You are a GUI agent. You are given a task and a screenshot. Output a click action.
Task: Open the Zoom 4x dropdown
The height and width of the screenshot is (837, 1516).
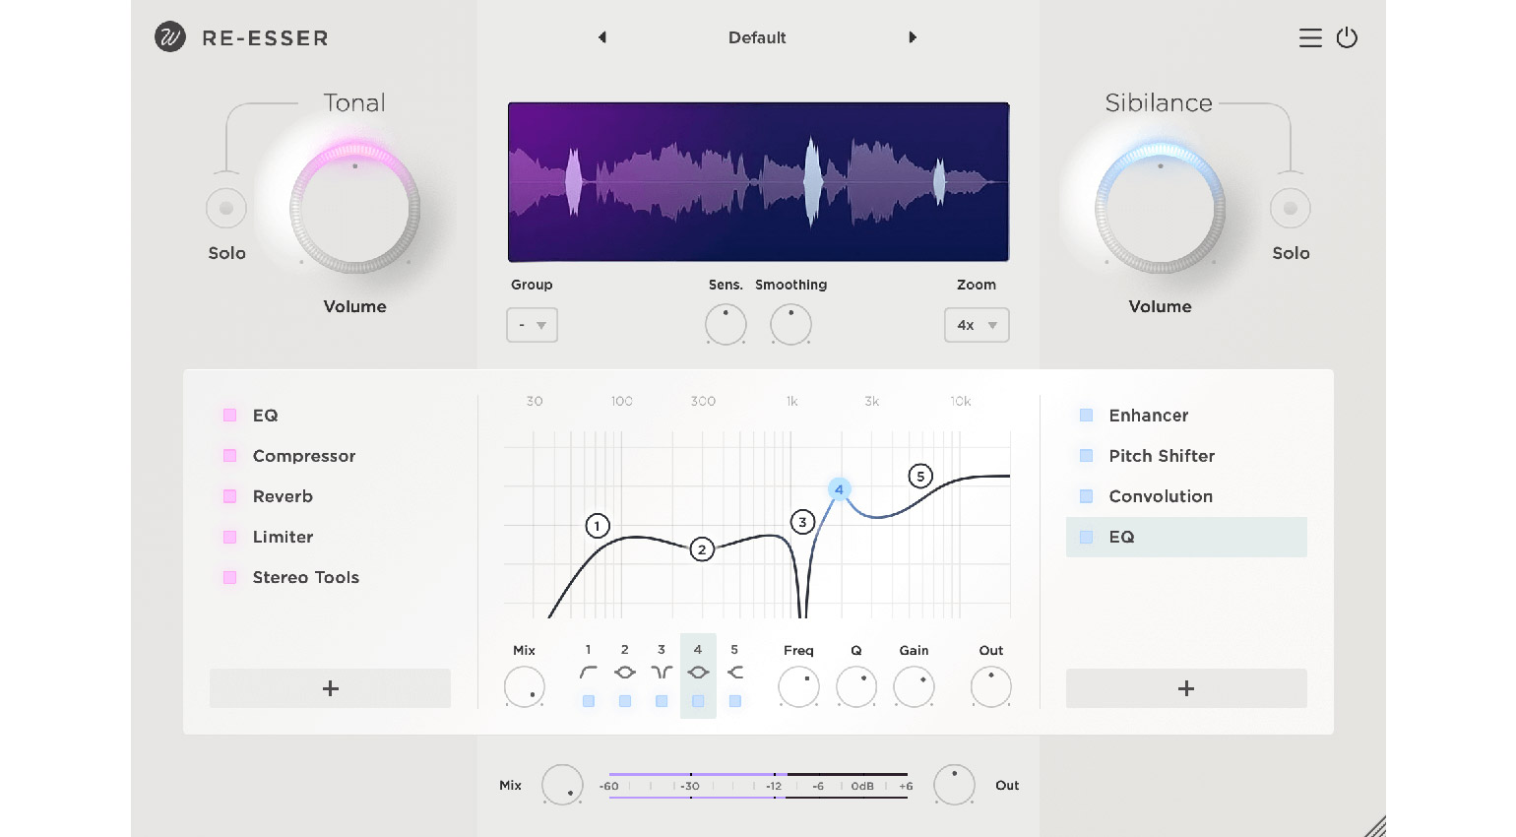click(977, 325)
